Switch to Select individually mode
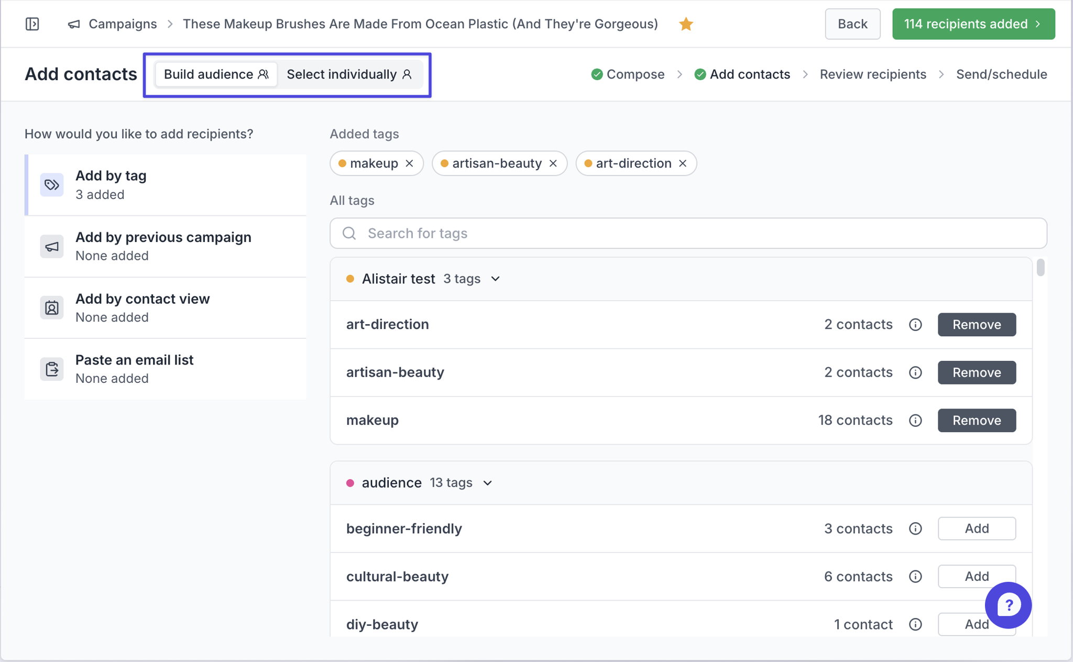The height and width of the screenshot is (662, 1073). click(349, 74)
